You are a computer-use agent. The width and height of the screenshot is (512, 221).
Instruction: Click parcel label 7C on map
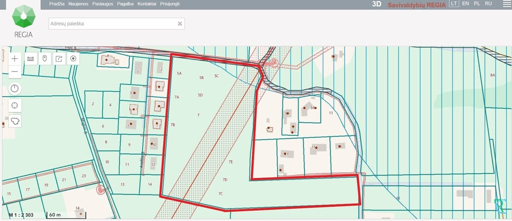tap(220, 194)
